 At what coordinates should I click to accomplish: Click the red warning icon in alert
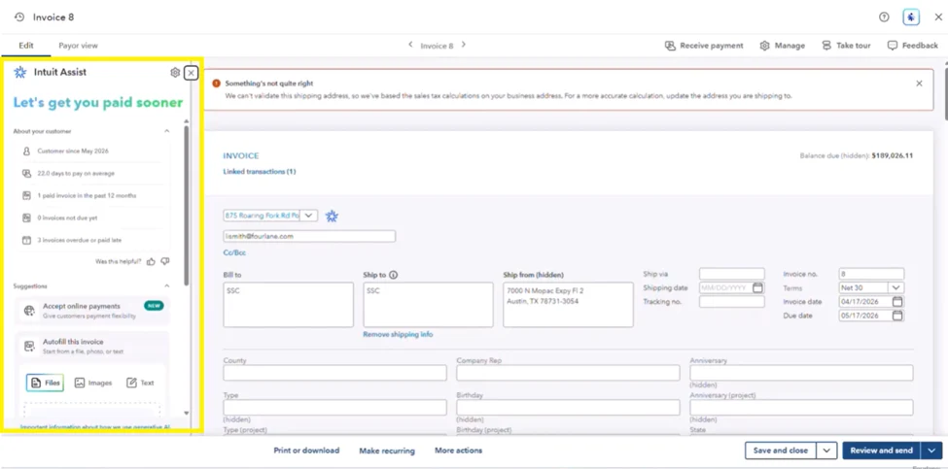click(x=217, y=84)
